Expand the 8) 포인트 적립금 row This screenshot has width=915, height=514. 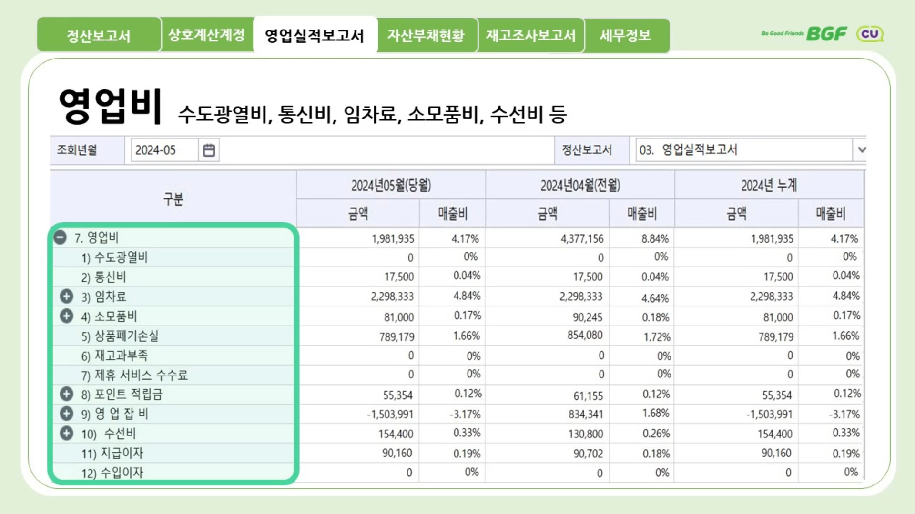67,394
